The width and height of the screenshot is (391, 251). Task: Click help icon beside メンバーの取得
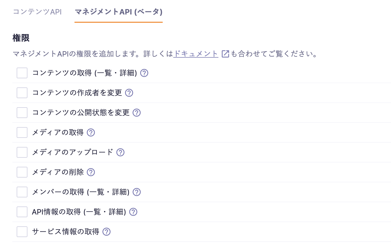137,192
